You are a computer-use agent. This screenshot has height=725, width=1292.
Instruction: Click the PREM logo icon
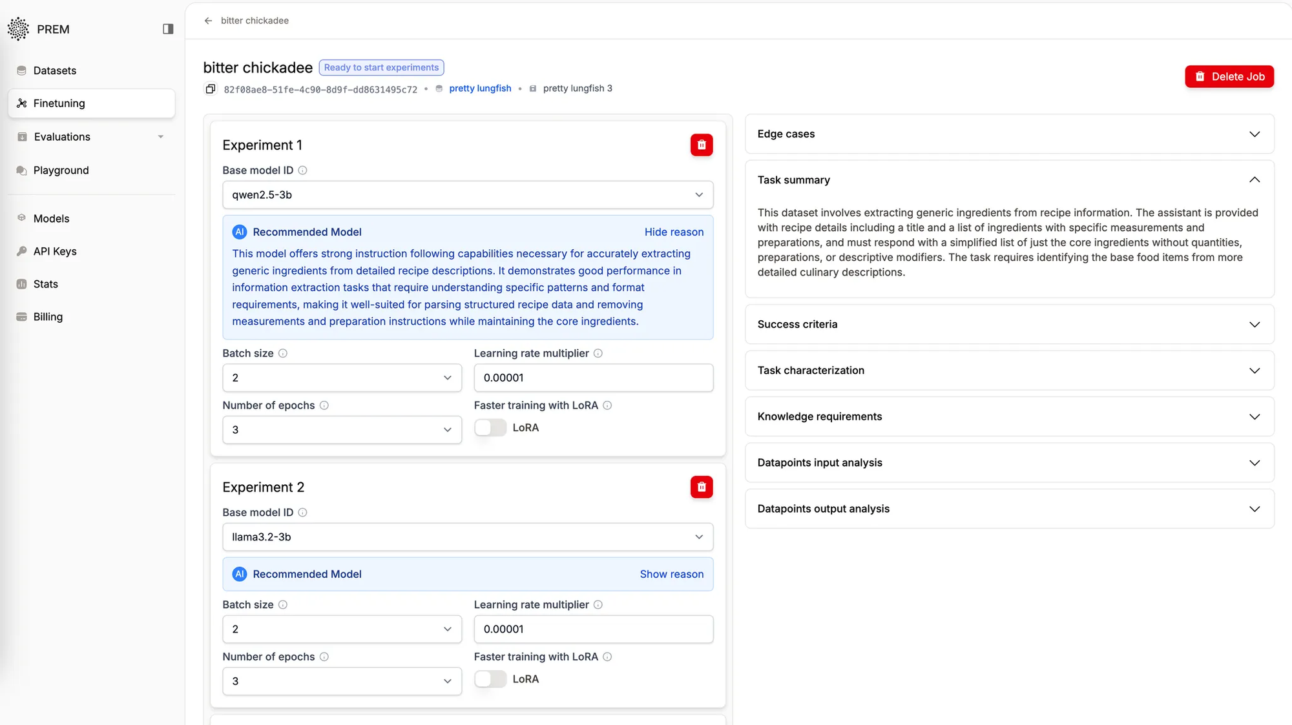pos(17,29)
